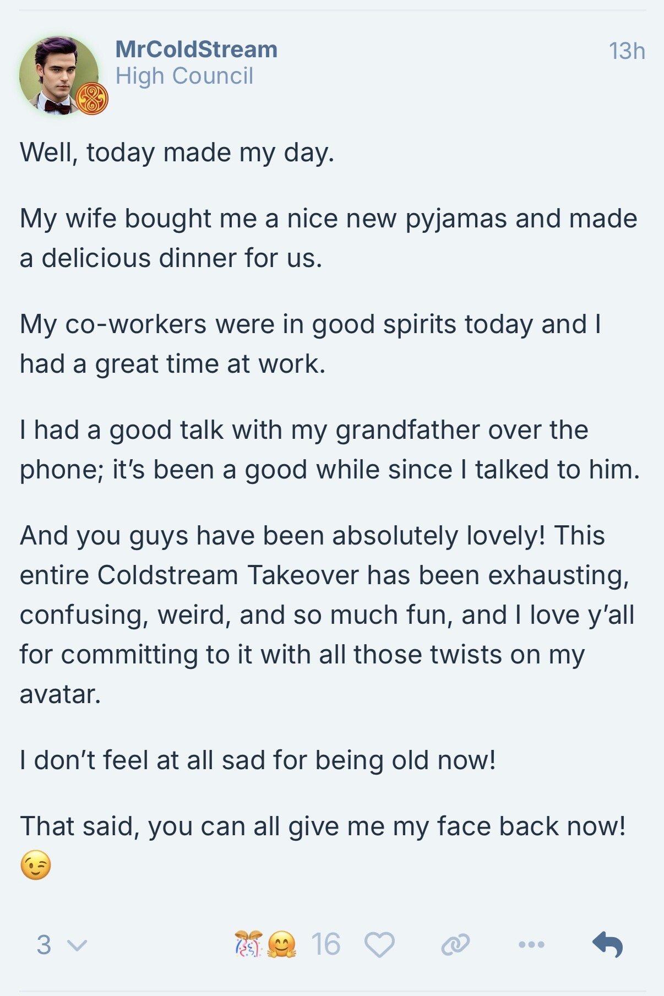Expand the 3 replies chevron

tap(62, 945)
